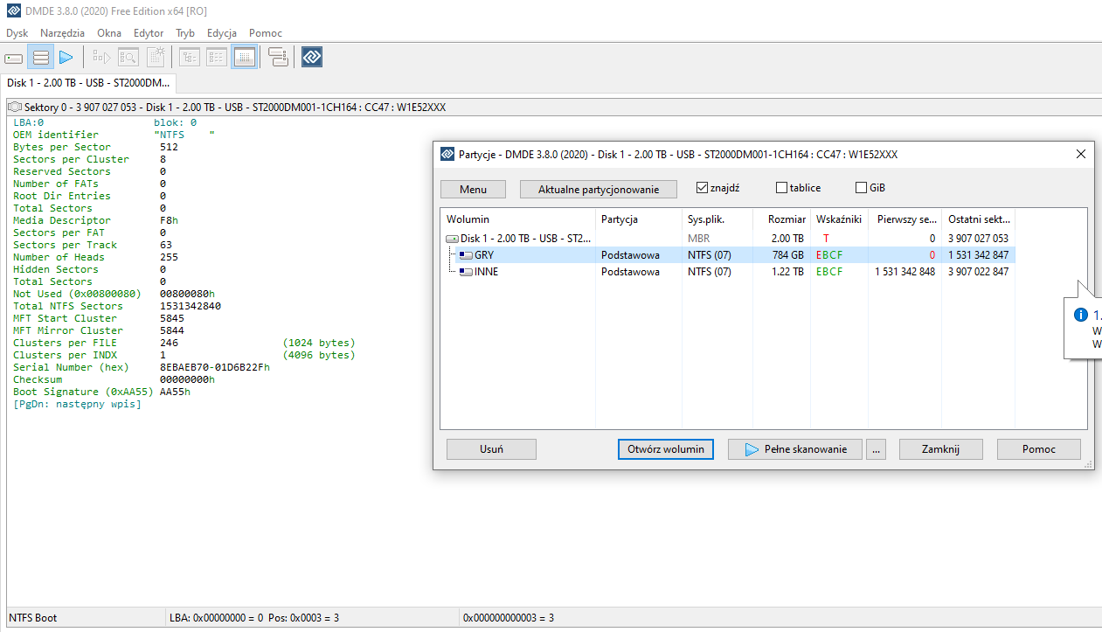1102x632 pixels.
Task: Click the Ostatni sektor column header
Action: 978,219
